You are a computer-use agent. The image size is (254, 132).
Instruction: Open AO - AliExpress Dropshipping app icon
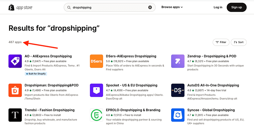click(15, 61)
